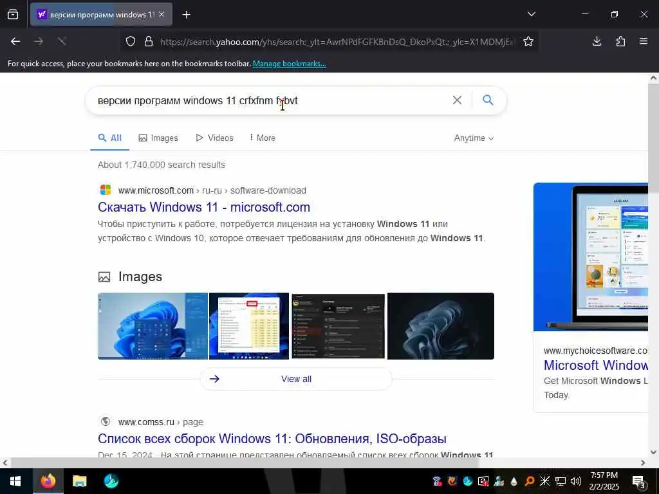Open the More search categories menu
The image size is (659, 494).
263,138
